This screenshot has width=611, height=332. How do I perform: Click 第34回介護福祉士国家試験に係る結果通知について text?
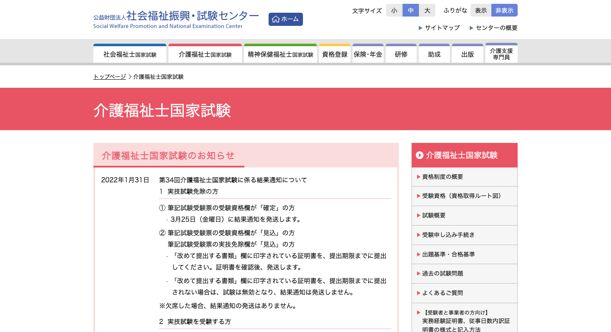pyautogui.click(x=233, y=180)
